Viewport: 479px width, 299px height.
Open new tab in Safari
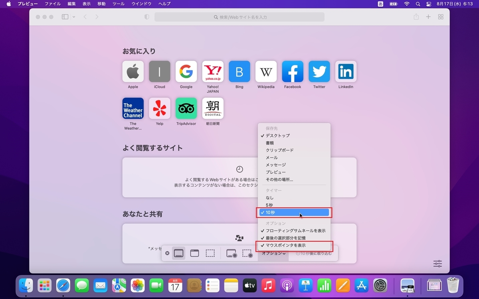pos(428,17)
